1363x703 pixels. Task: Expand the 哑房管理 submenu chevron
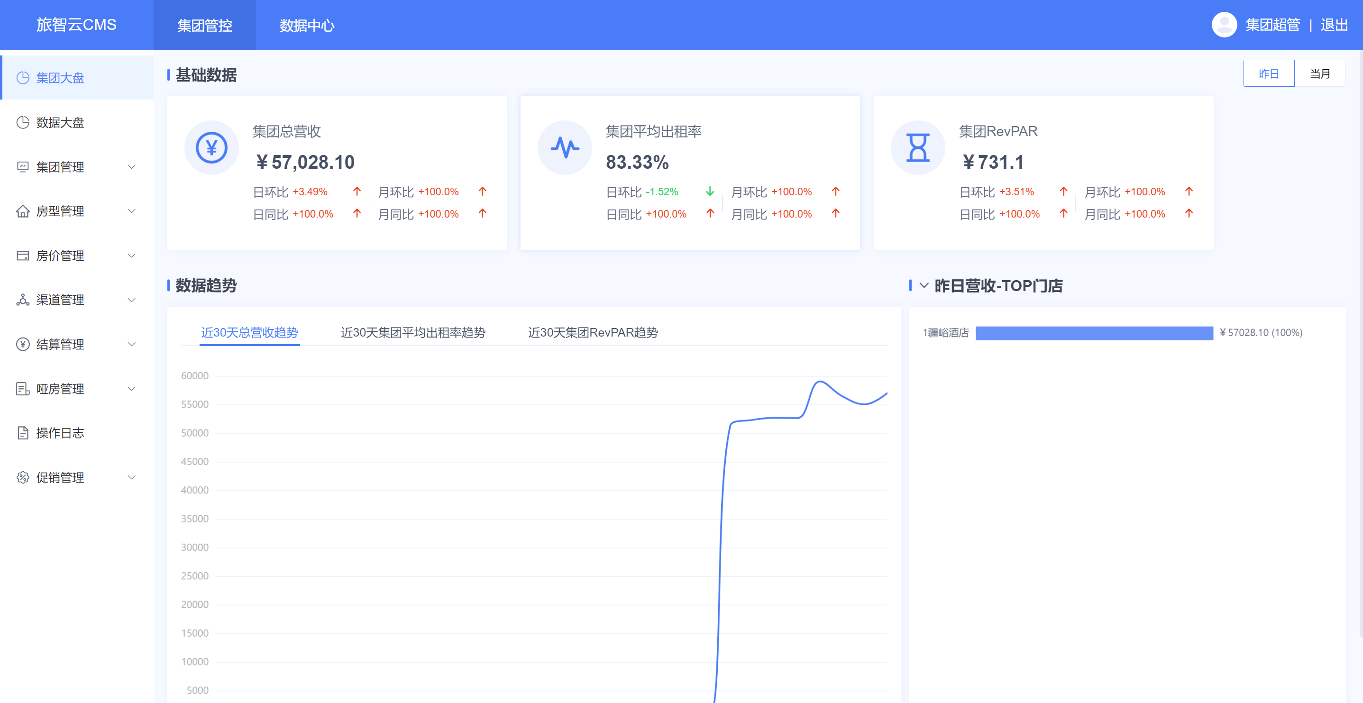(132, 389)
